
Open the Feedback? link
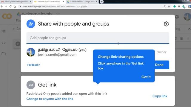point(33,65)
